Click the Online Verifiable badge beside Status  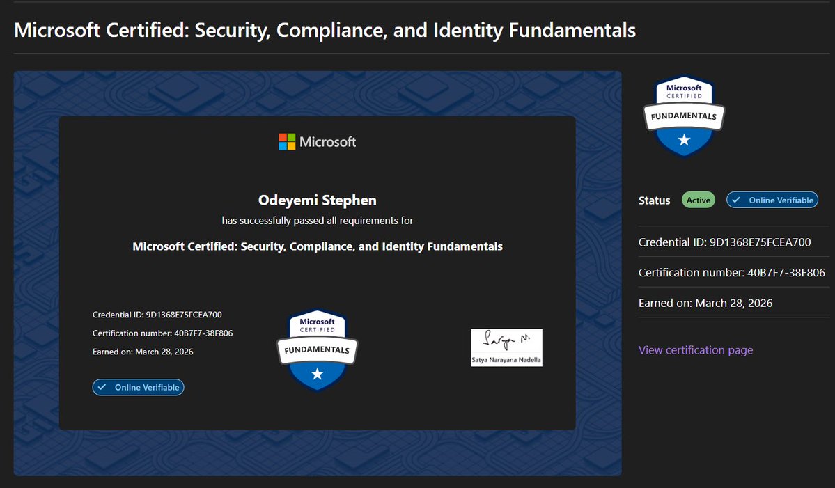pos(772,200)
